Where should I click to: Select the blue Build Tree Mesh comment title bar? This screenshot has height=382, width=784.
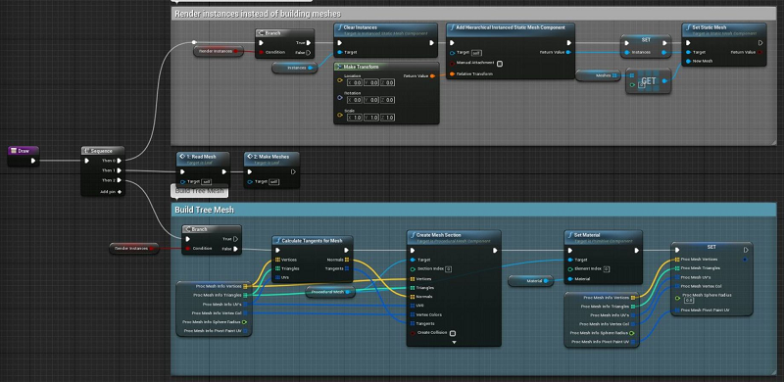coord(473,210)
